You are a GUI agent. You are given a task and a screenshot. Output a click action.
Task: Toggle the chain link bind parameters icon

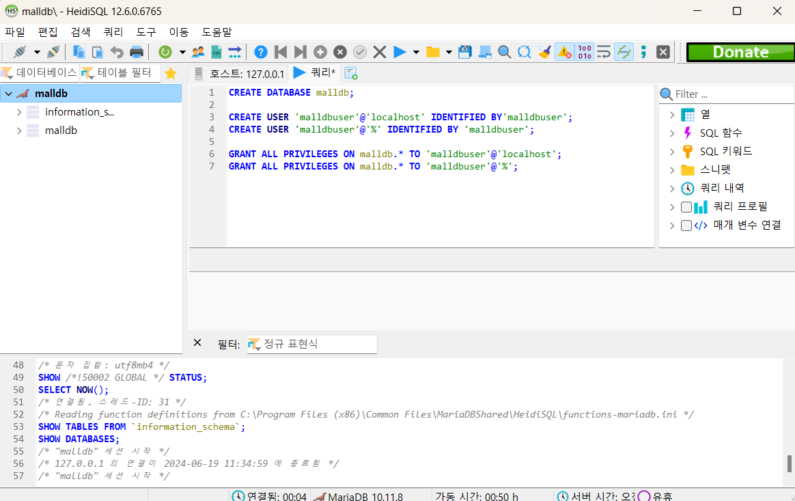624,52
